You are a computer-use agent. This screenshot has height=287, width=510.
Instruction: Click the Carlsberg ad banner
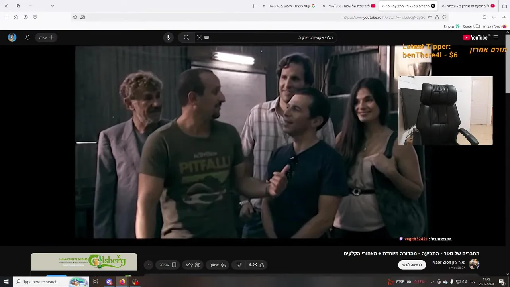click(84, 262)
